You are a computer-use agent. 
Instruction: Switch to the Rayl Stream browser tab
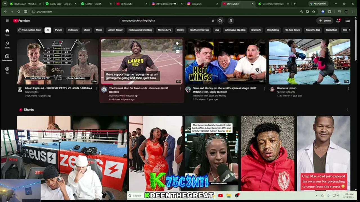tap(25, 4)
